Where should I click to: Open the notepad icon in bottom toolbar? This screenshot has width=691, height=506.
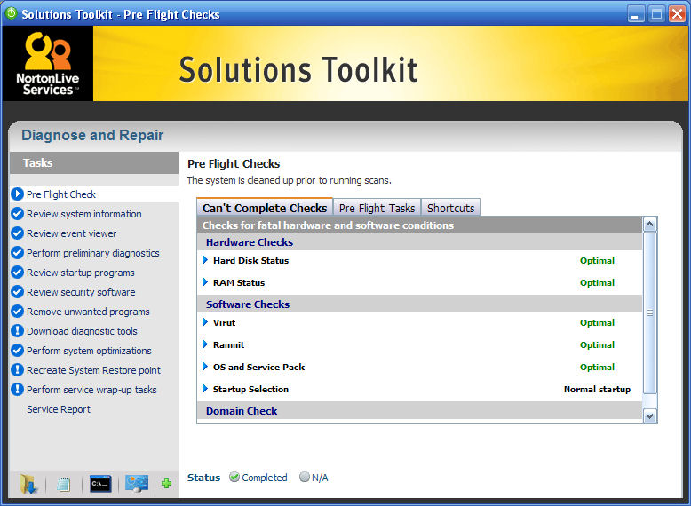point(63,485)
